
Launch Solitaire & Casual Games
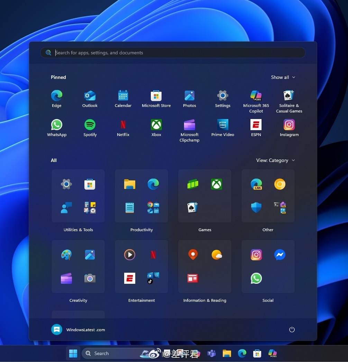pyautogui.click(x=289, y=102)
